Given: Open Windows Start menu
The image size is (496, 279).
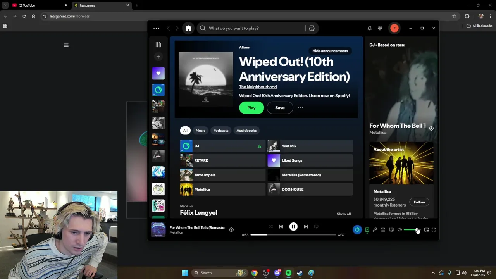Looking at the screenshot, I should [185, 273].
